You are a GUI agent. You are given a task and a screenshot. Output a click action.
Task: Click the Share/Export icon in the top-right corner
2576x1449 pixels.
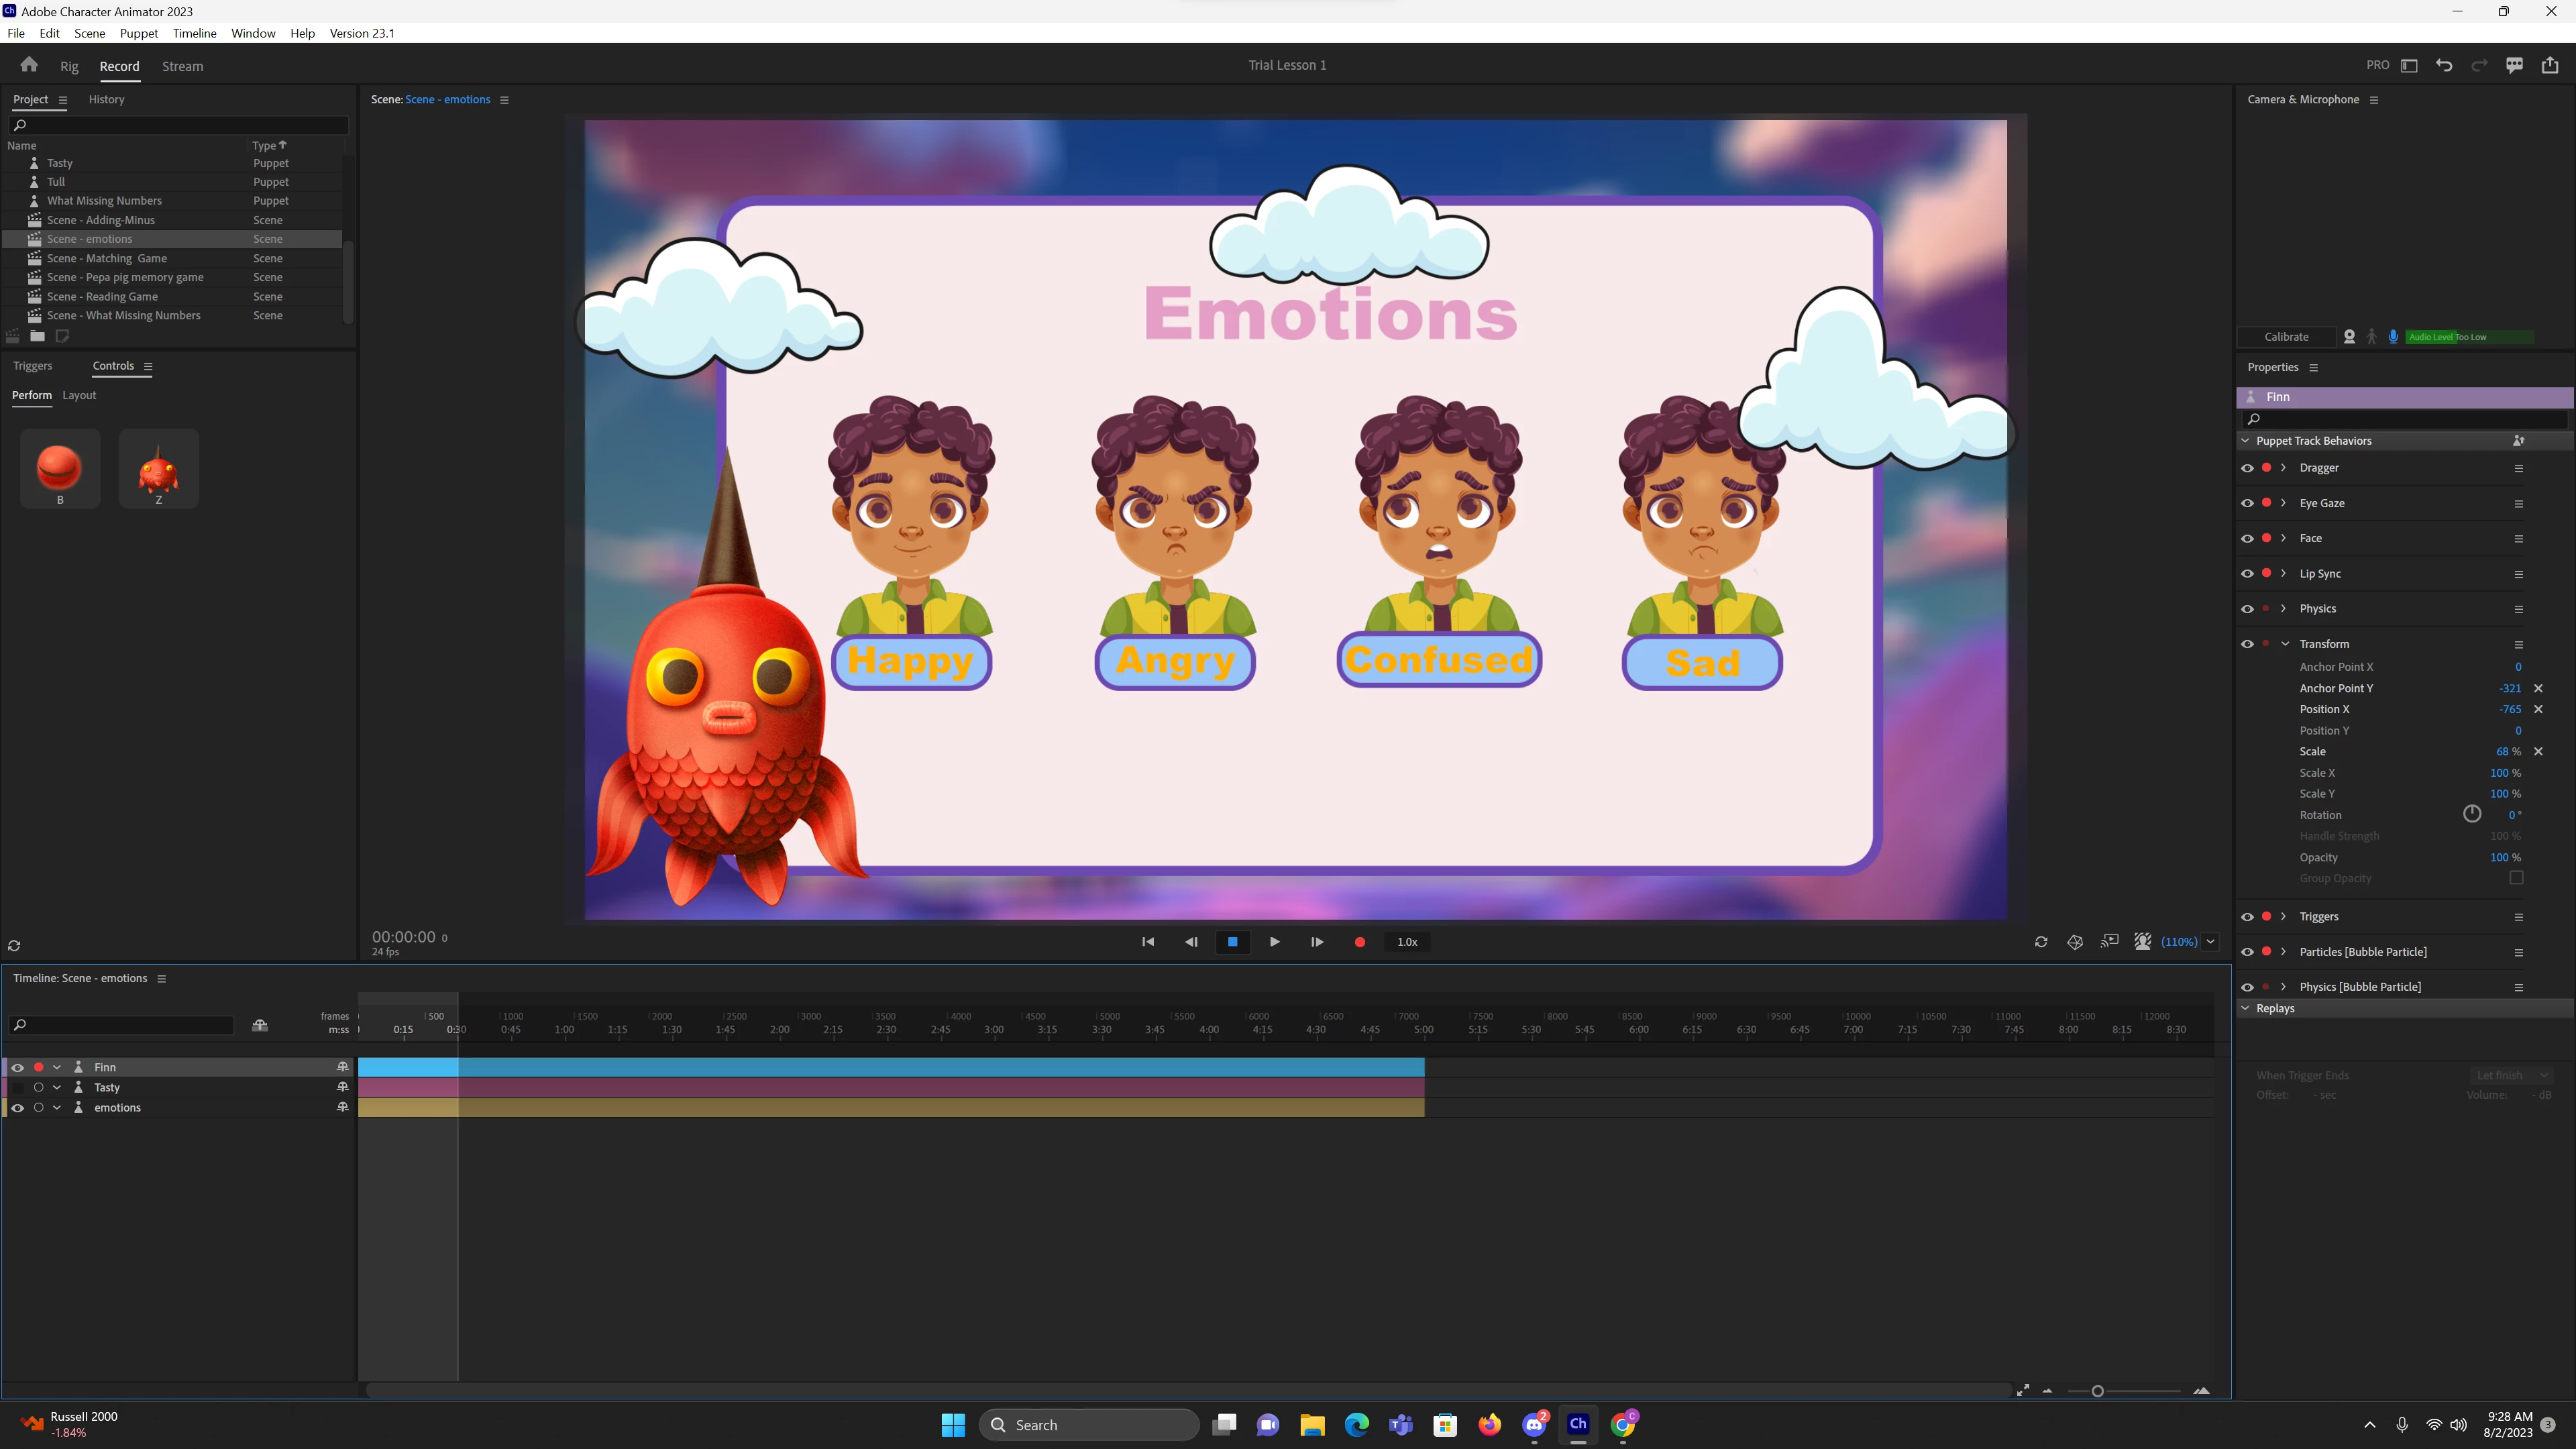point(2550,65)
